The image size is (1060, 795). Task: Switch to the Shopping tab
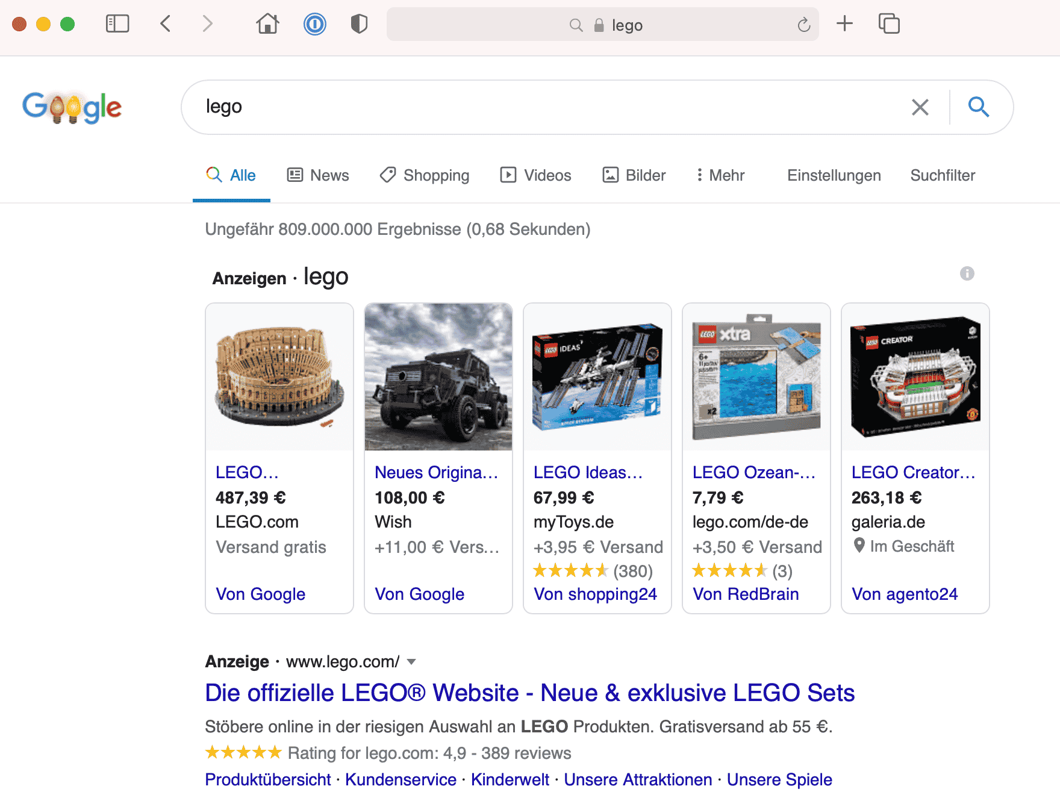pyautogui.click(x=425, y=175)
